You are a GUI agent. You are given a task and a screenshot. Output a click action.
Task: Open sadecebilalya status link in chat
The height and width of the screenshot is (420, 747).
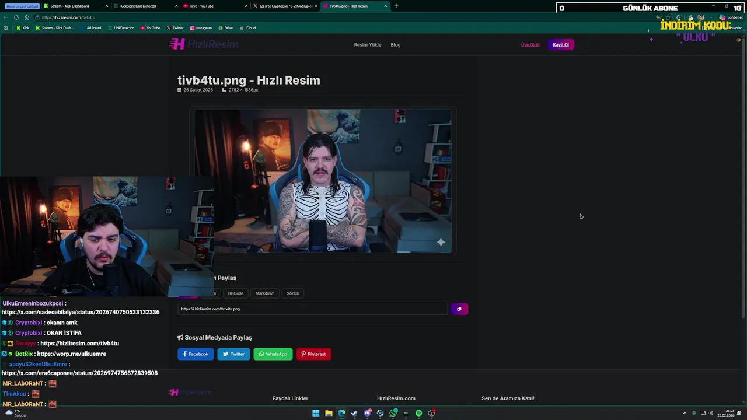[x=80, y=313]
